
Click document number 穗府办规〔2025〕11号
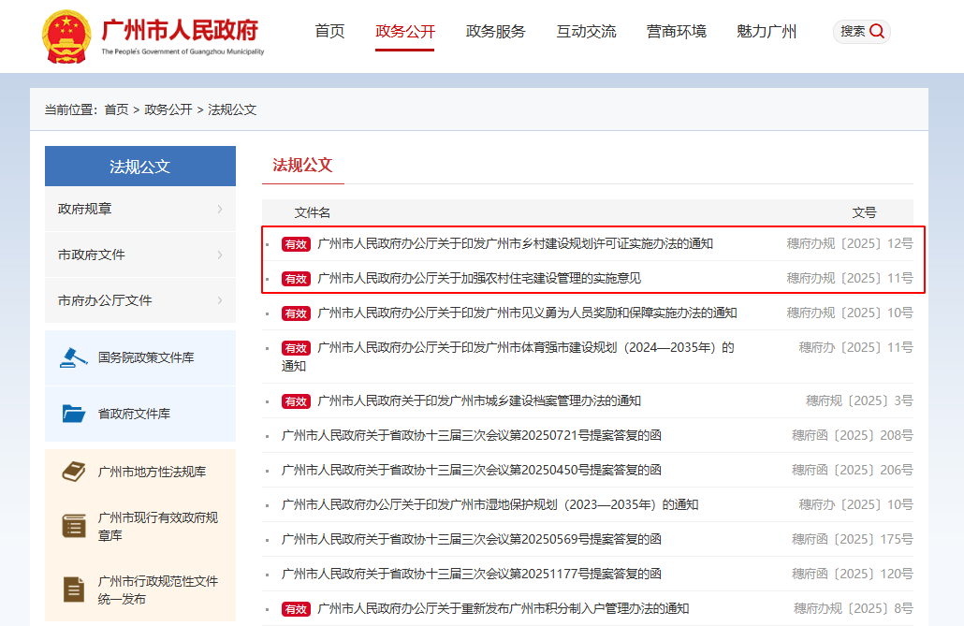(850, 278)
